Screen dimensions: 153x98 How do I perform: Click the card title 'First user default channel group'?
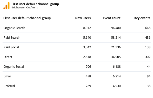[35, 4]
